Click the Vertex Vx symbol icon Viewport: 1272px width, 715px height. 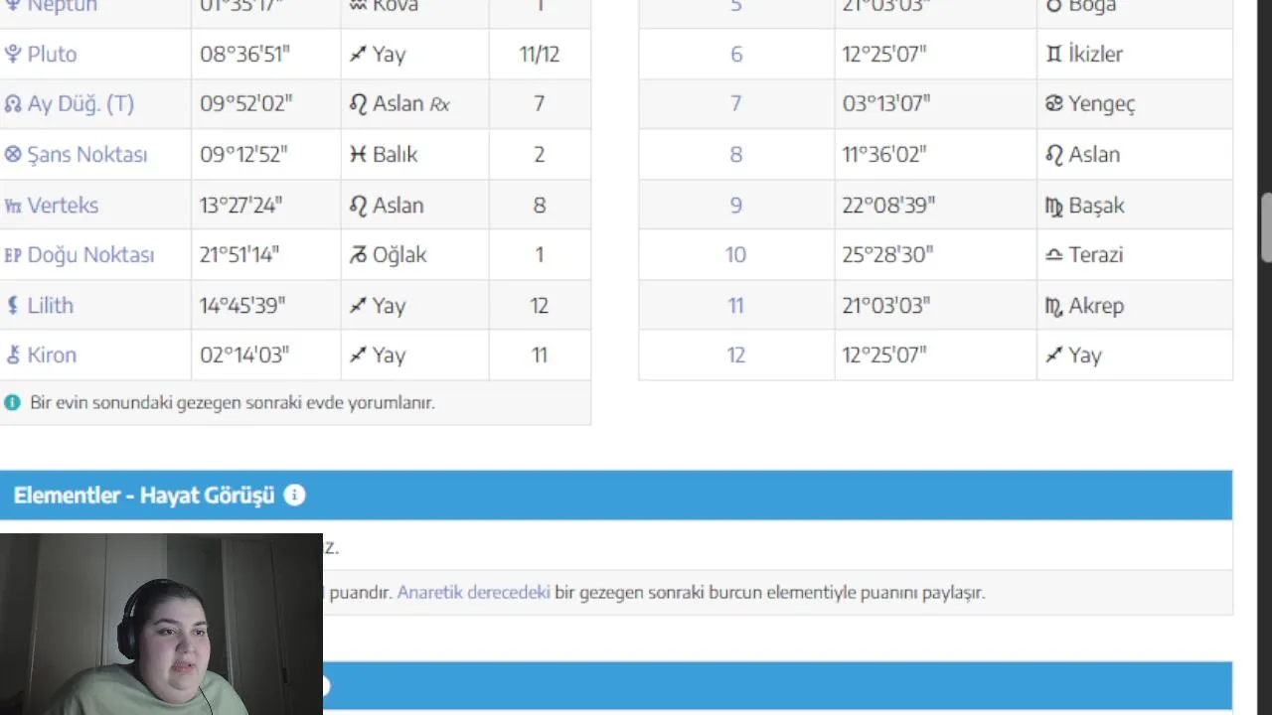tap(13, 206)
